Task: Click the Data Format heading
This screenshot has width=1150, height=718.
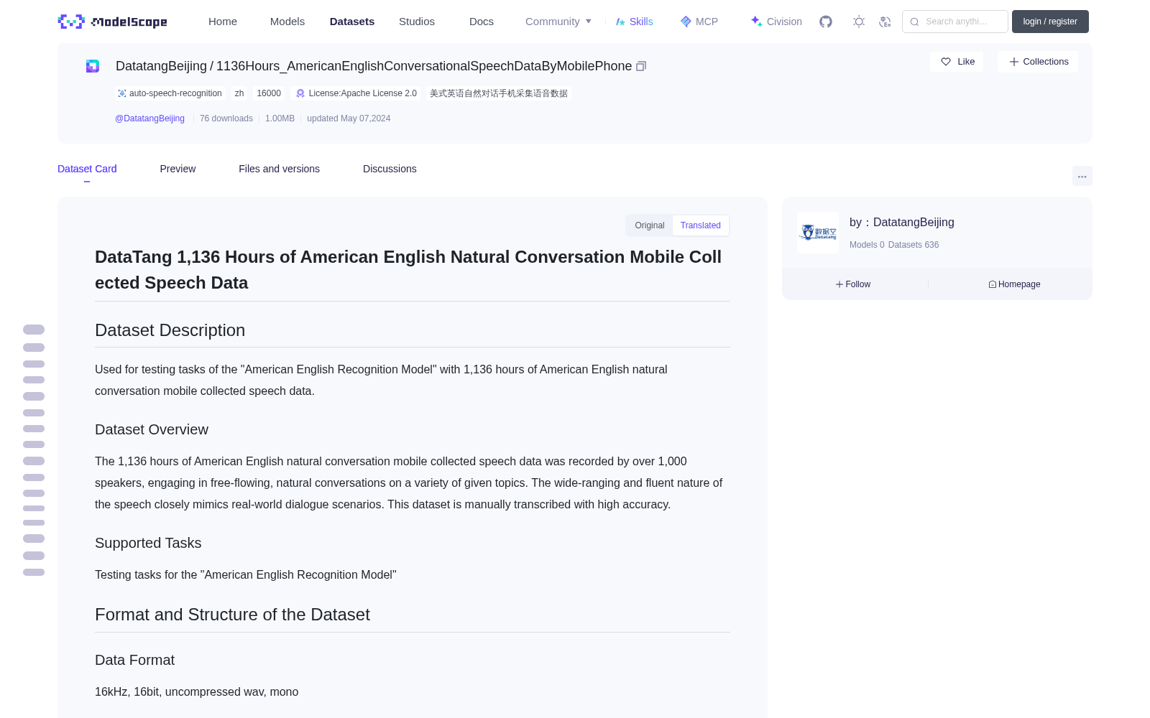Action: point(134,660)
